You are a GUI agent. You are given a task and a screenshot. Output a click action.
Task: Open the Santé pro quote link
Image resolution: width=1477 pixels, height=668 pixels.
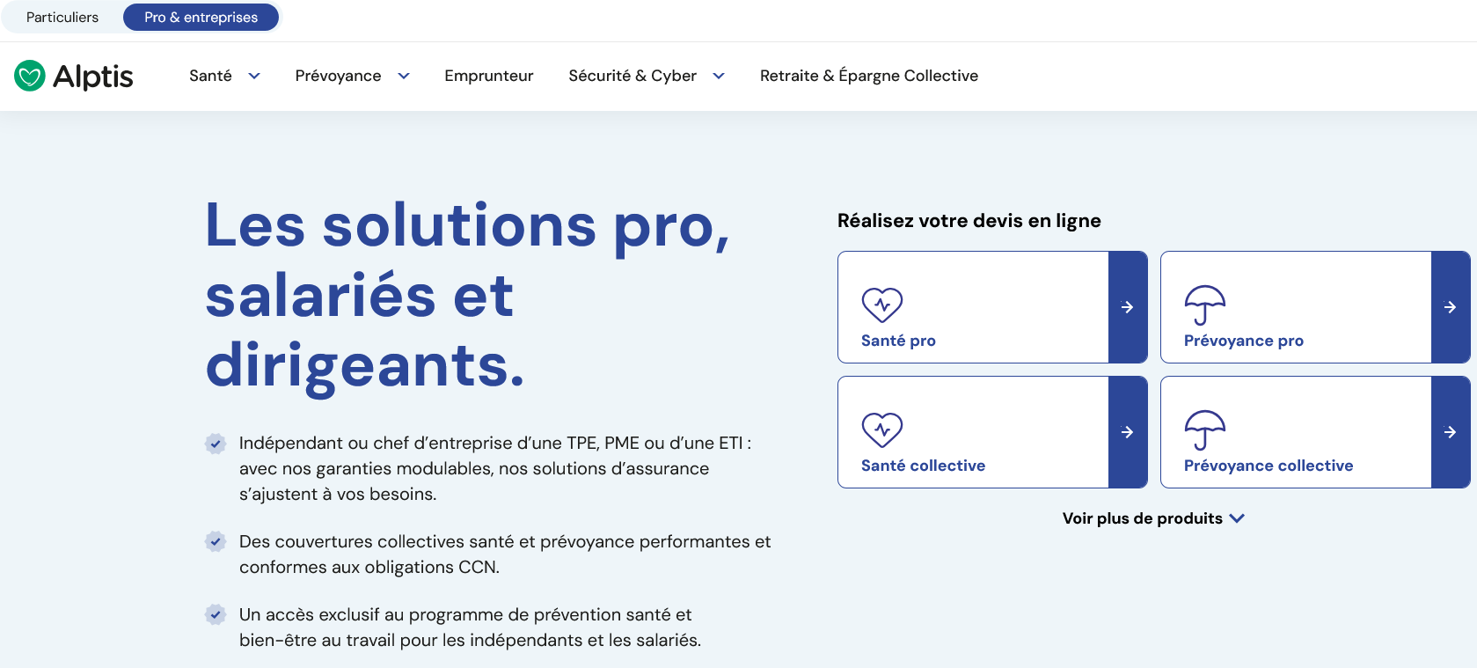pos(898,341)
